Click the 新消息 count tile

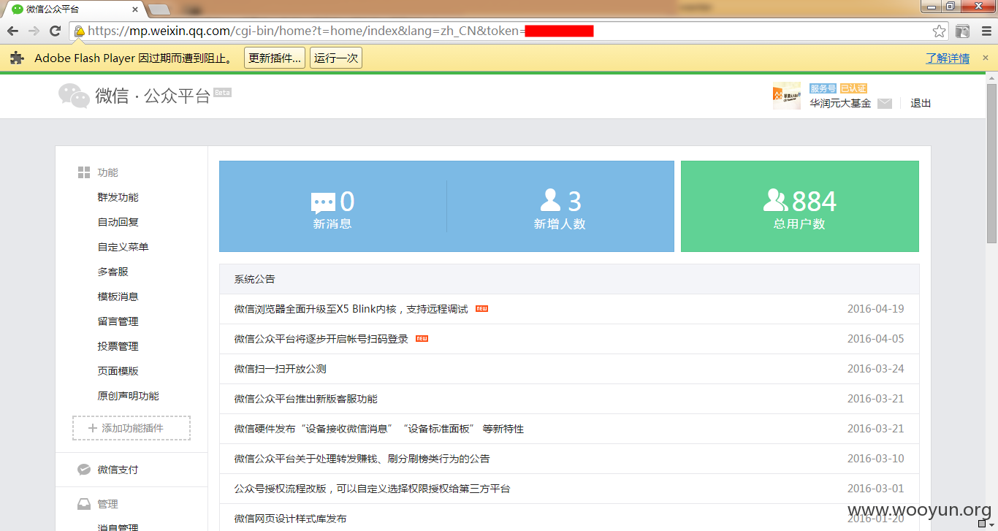332,207
